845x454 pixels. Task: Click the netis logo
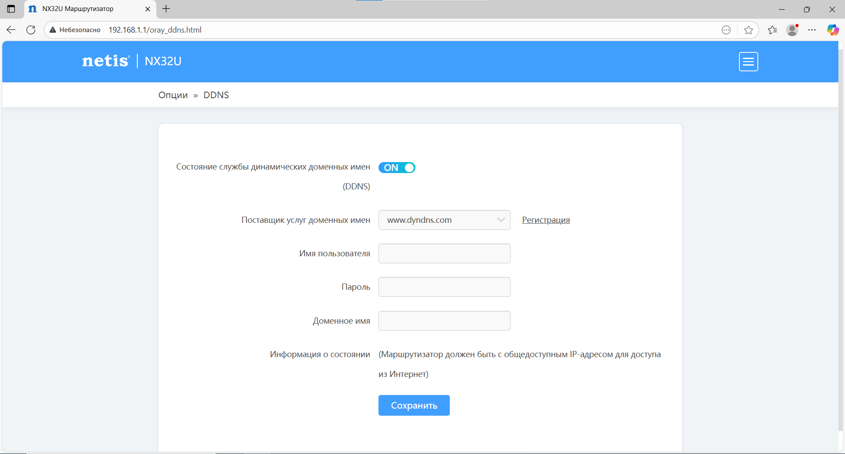[106, 61]
